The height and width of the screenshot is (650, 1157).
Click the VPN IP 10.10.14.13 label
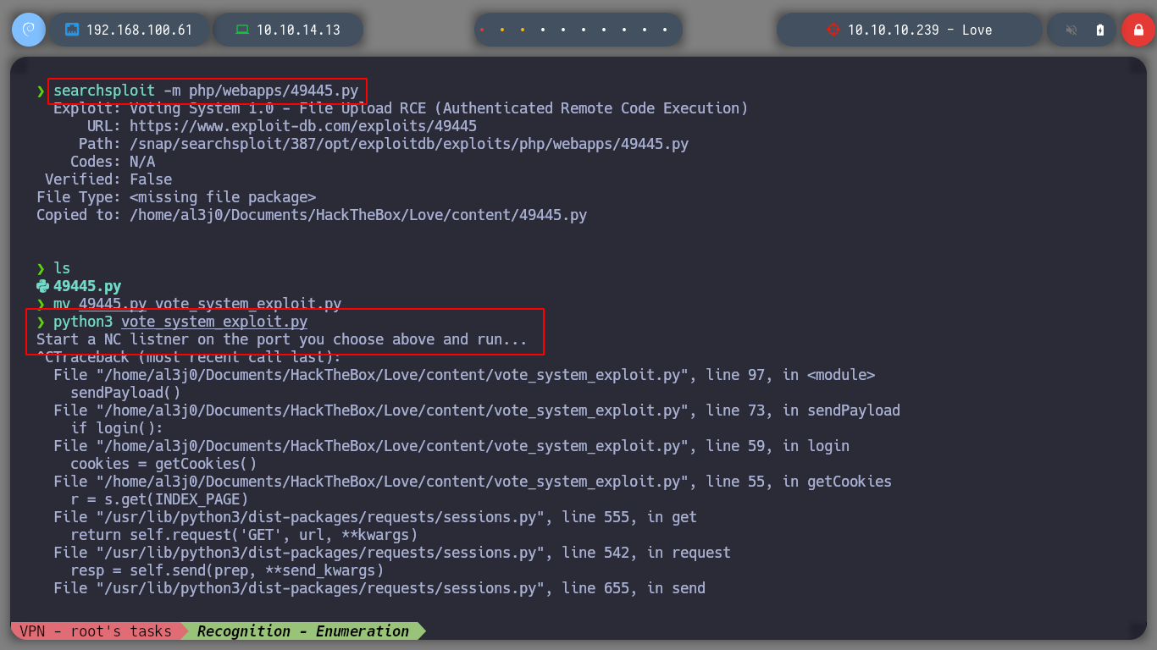click(298, 30)
